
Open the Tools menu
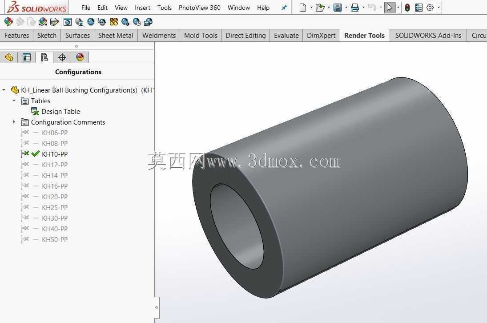click(164, 8)
